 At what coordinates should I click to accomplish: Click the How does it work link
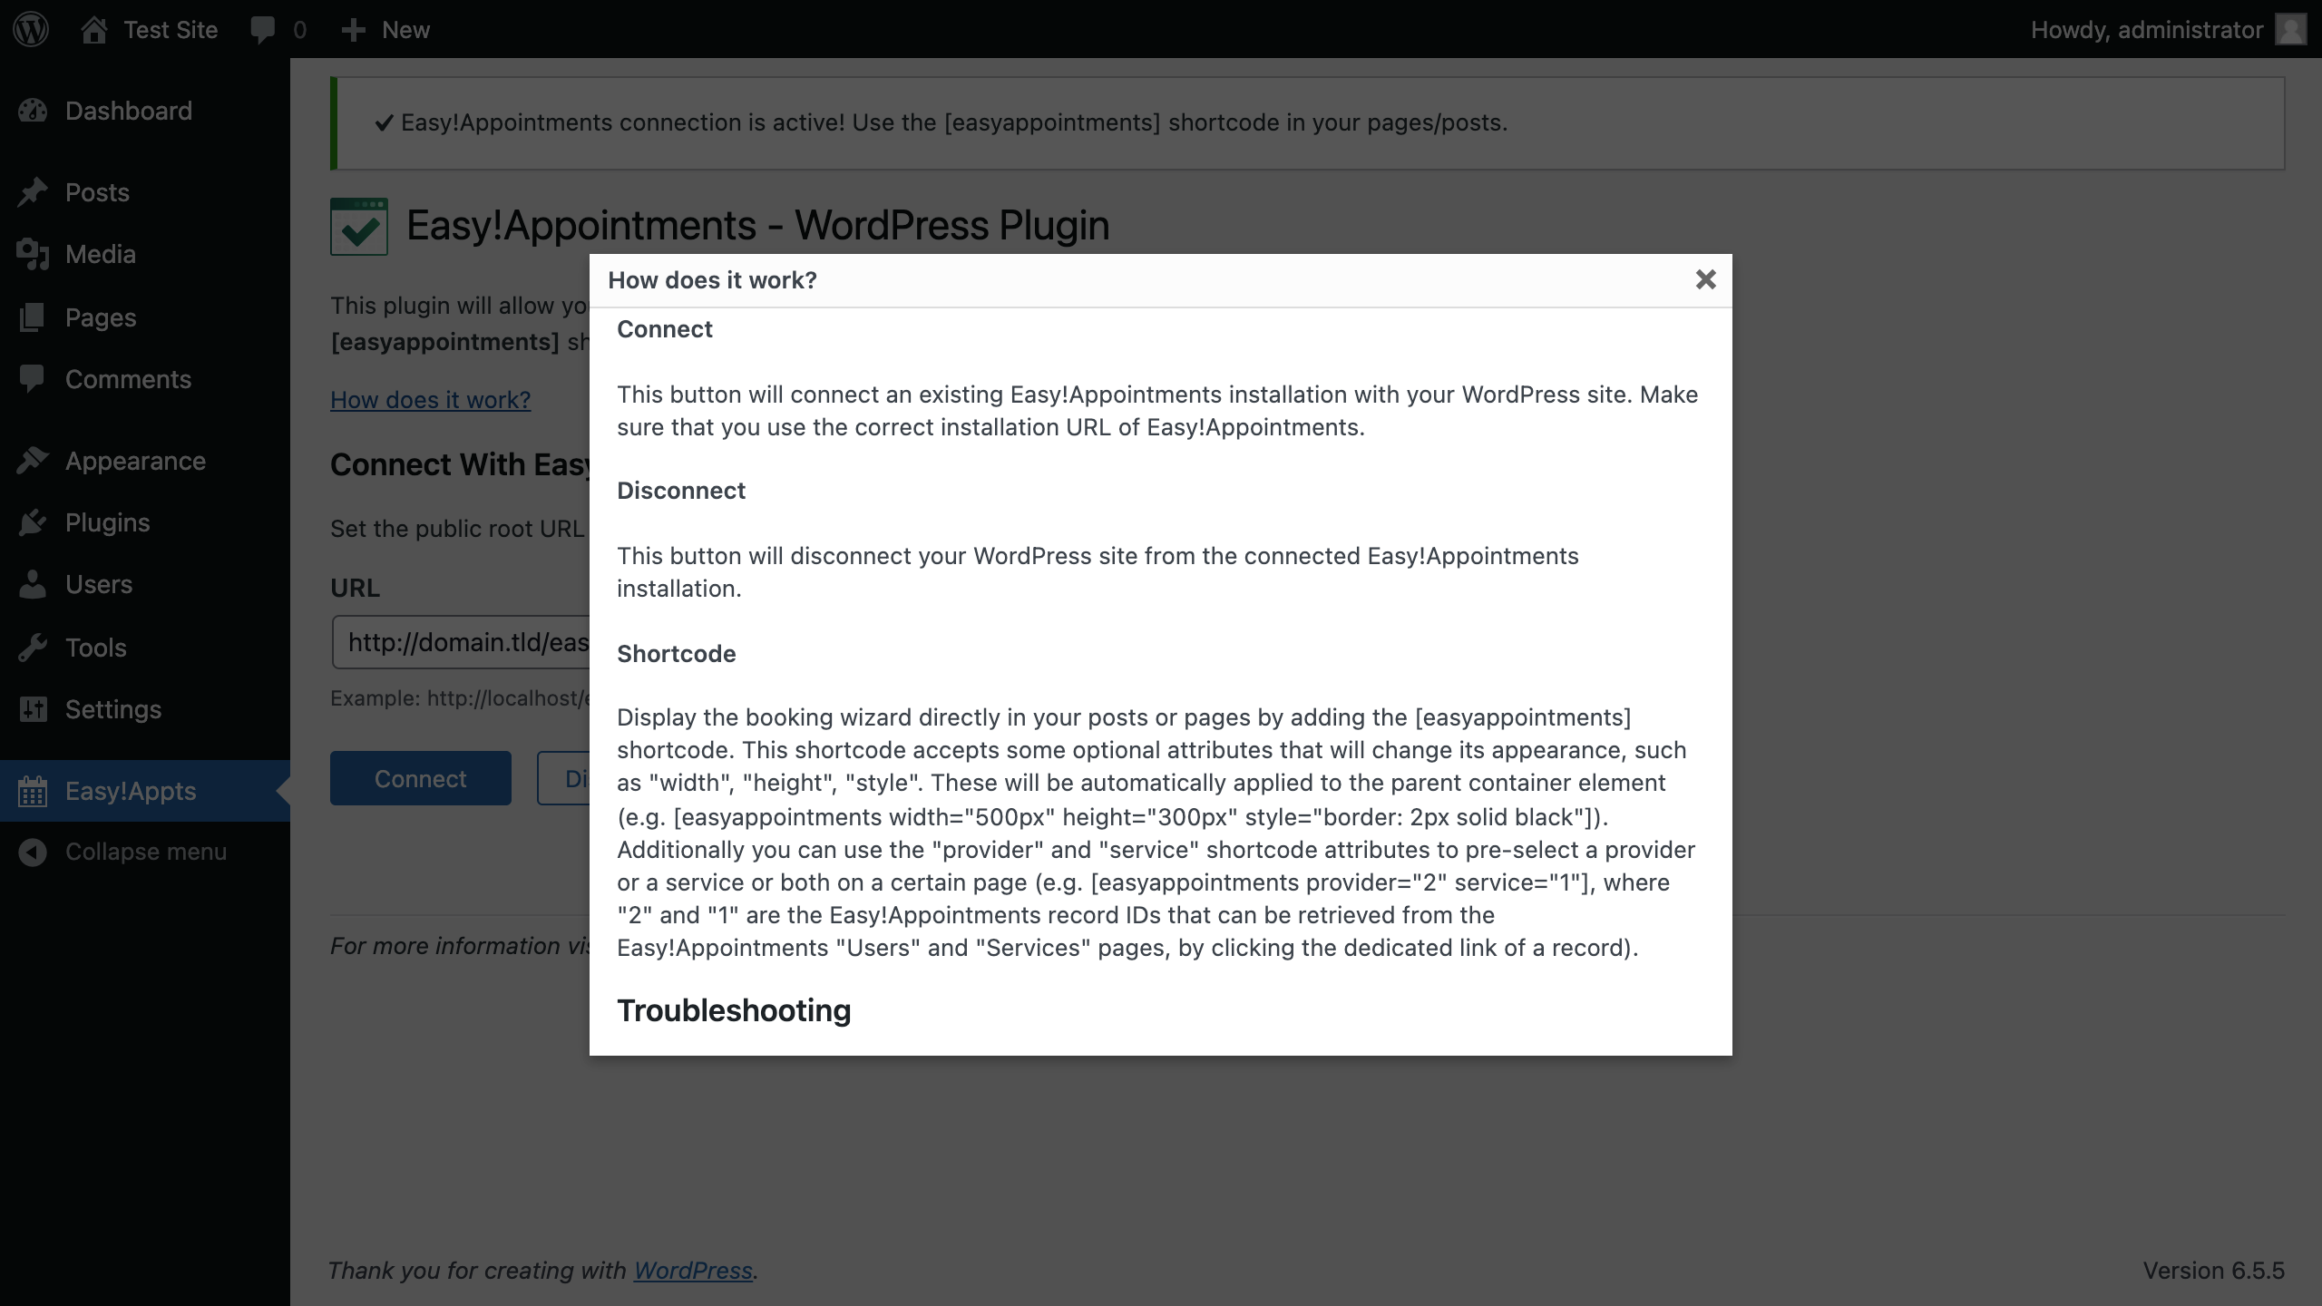[431, 400]
